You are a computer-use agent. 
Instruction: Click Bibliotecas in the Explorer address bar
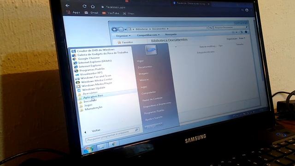(x=142, y=29)
